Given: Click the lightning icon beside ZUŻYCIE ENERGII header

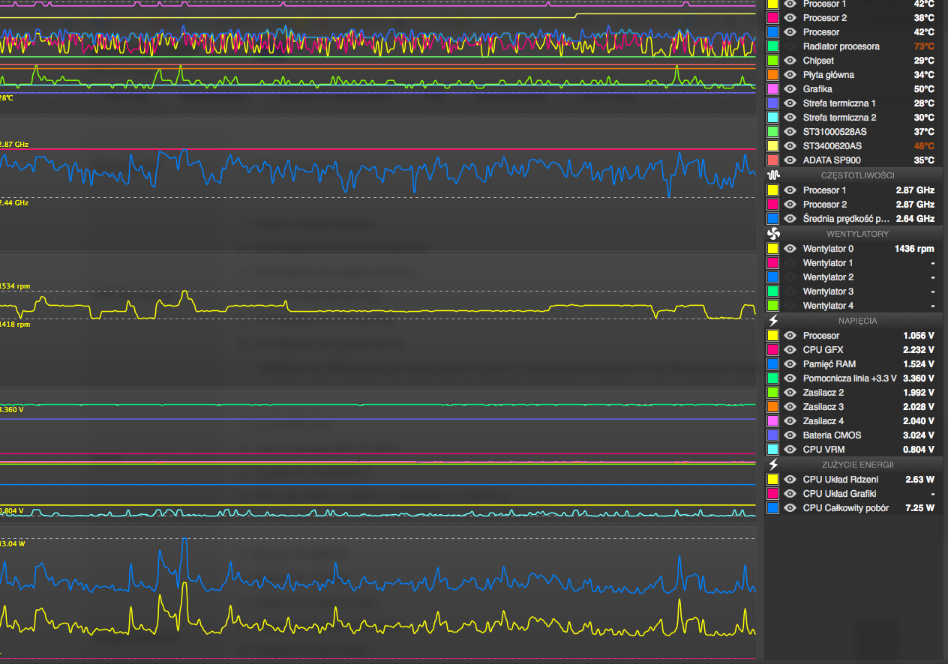Looking at the screenshot, I should click(774, 464).
